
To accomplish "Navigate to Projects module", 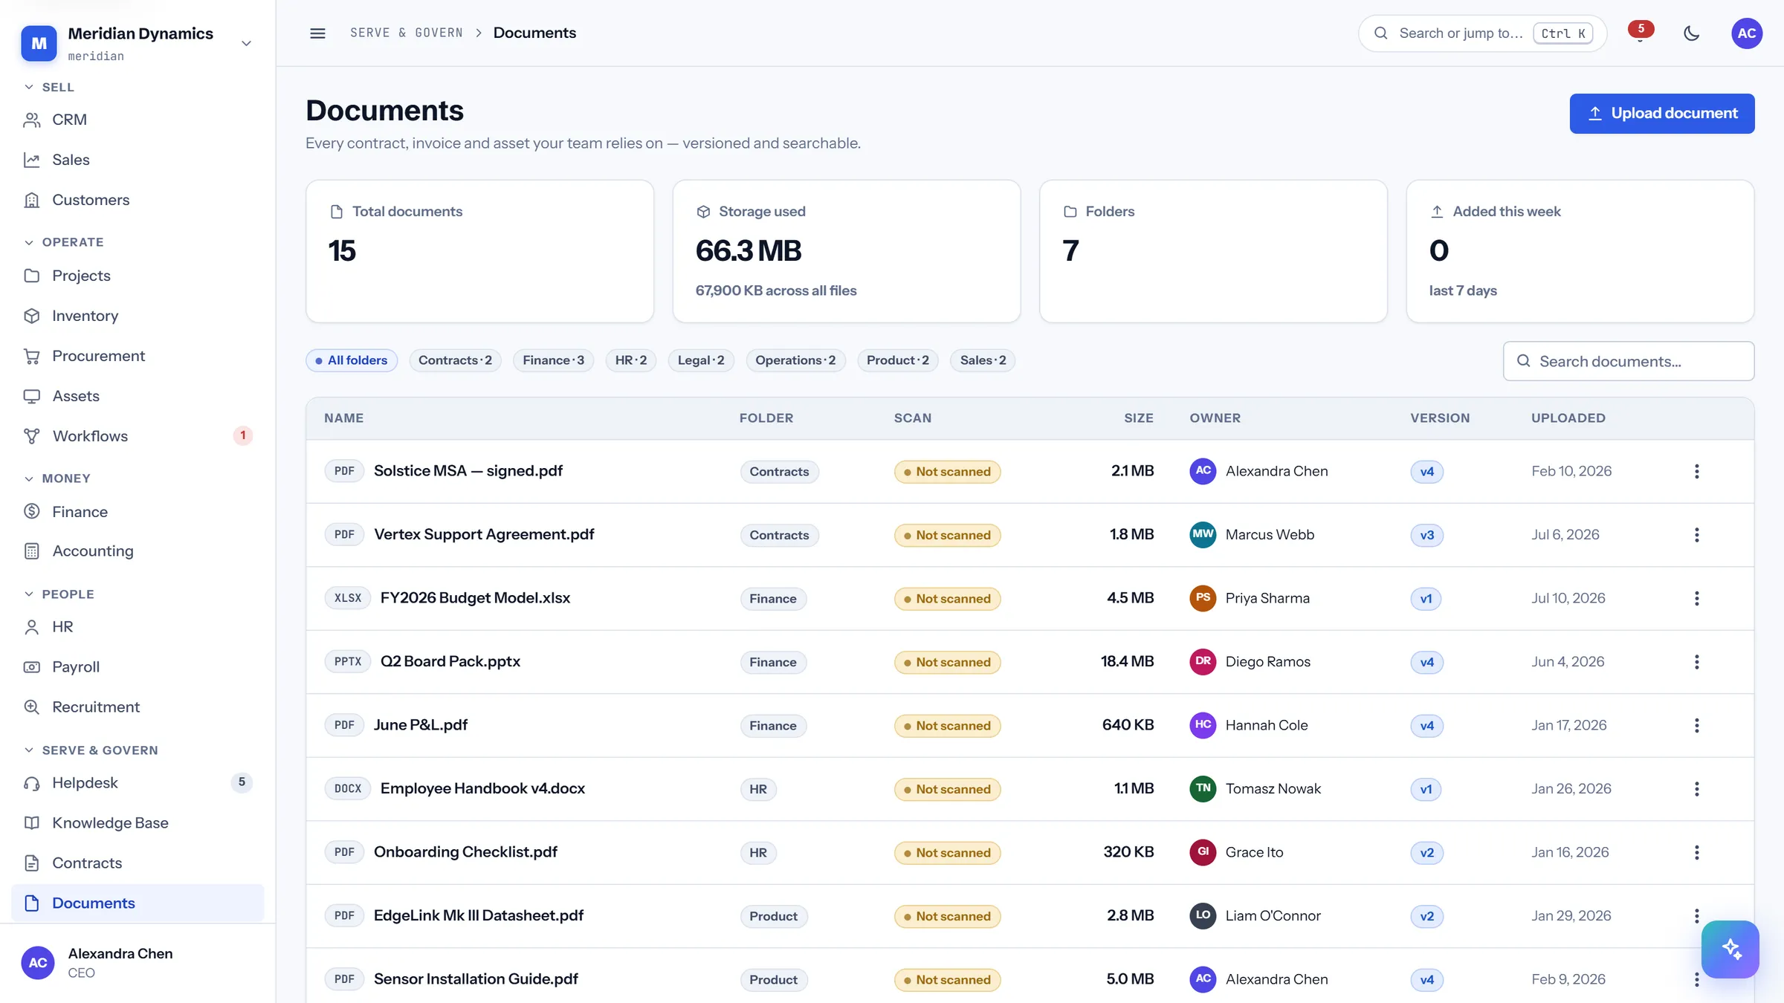I will click(138, 276).
